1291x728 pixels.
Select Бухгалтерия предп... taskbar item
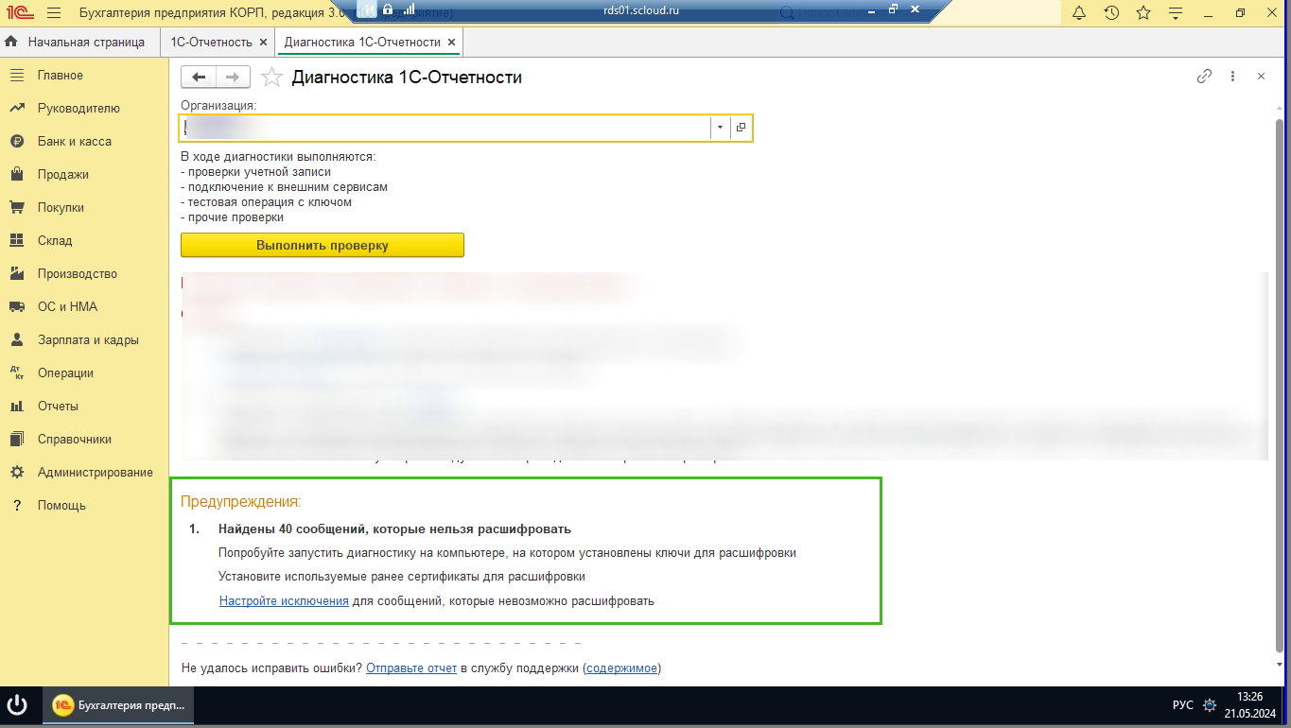coord(118,705)
